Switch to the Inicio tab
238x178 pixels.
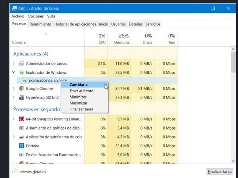coord(104,24)
